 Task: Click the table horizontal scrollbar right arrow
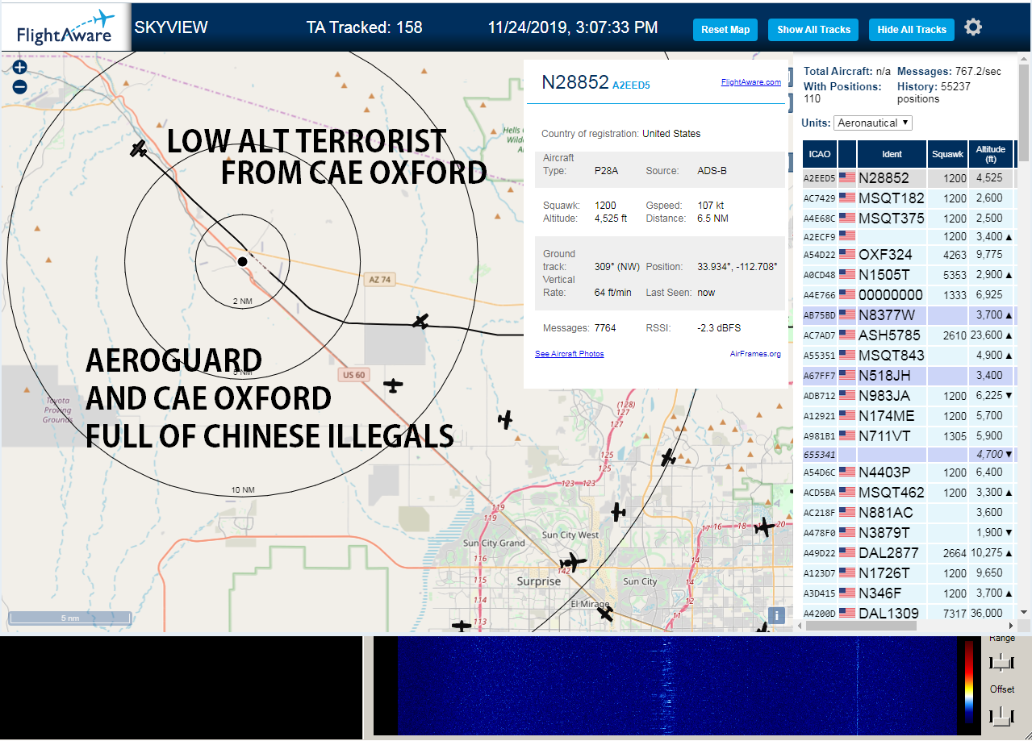click(x=1012, y=626)
